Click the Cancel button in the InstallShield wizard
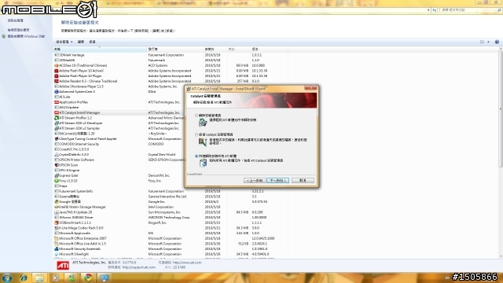 point(303,181)
